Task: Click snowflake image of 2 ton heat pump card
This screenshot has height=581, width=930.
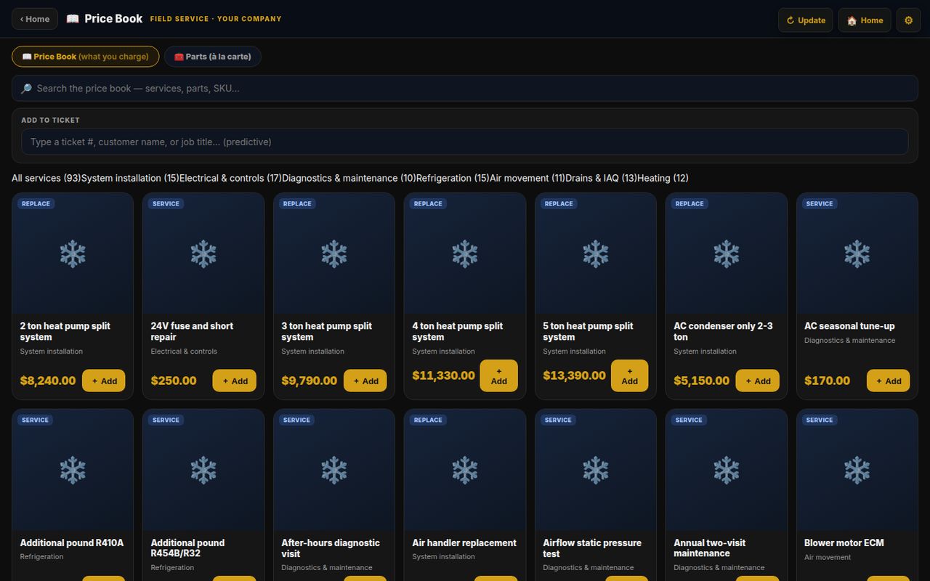Action: pyautogui.click(x=73, y=253)
